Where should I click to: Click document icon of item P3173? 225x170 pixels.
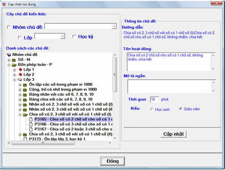[25, 139]
